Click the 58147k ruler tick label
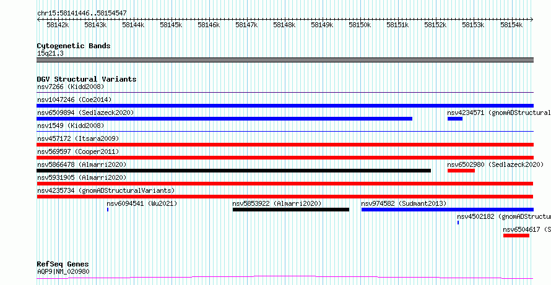Screen dimensions: 551x285 click(x=246, y=25)
